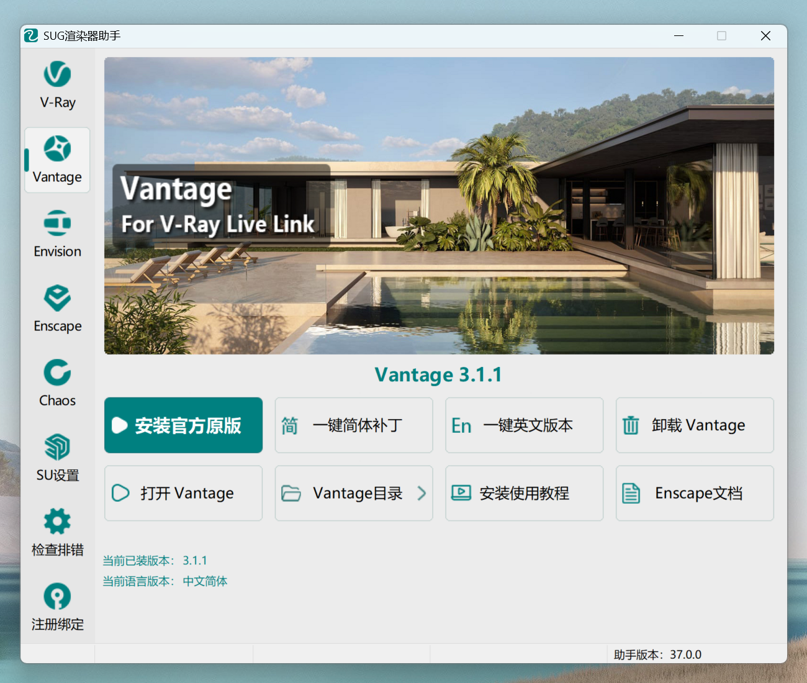Screen dimensions: 807x683
Task: Click the 安装官方原版 install button
Action: point(183,425)
